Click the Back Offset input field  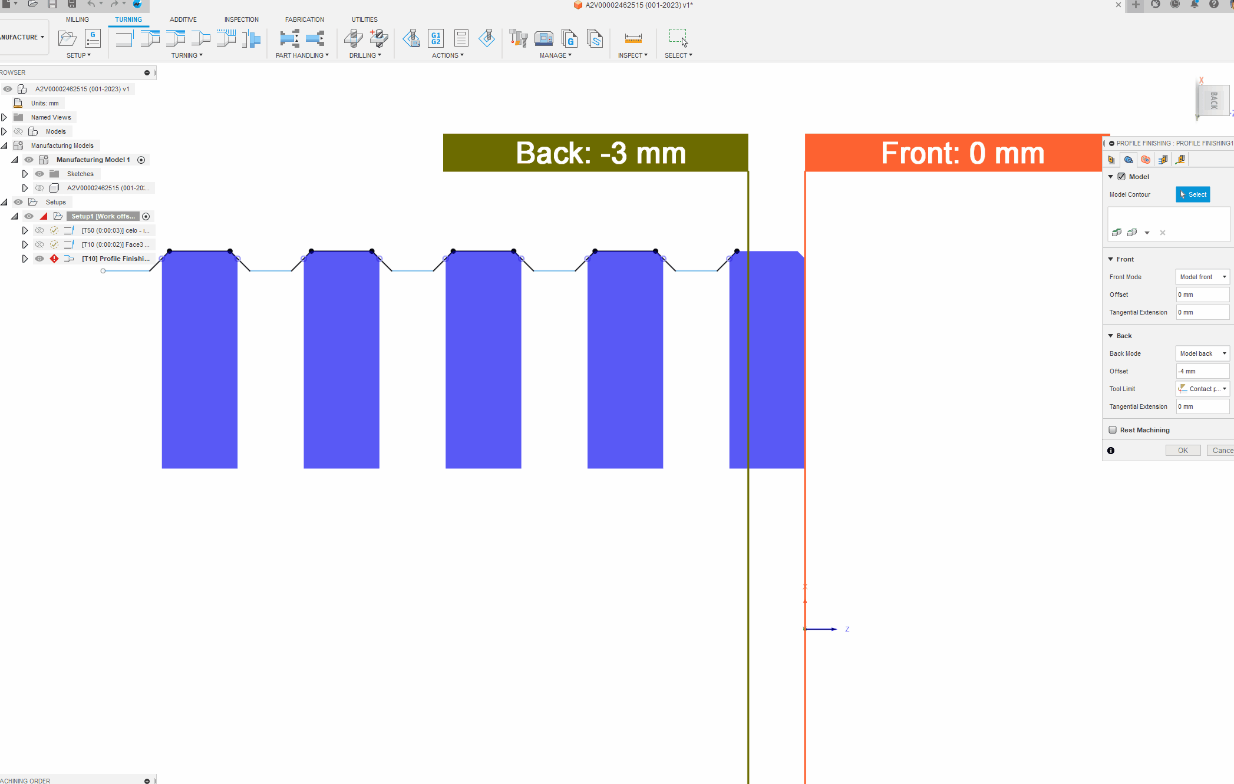click(x=1202, y=371)
